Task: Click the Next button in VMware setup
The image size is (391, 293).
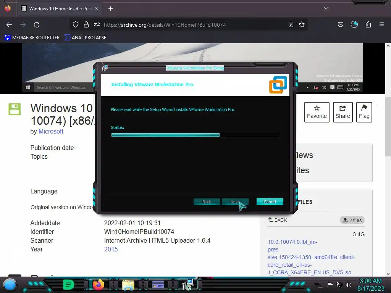Action: 235,202
